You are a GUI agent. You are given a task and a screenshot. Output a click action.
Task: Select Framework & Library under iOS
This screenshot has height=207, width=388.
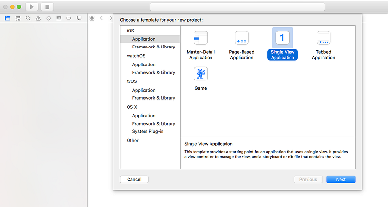coord(153,47)
